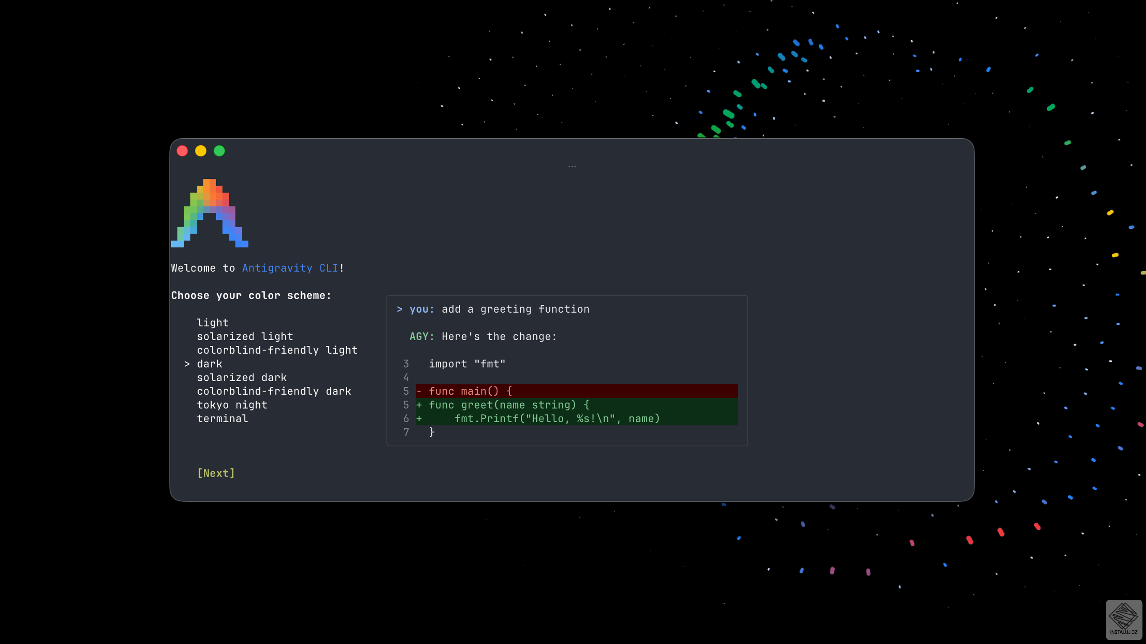This screenshot has height=644, width=1146.
Task: Close the terminal window
Action: point(183,151)
